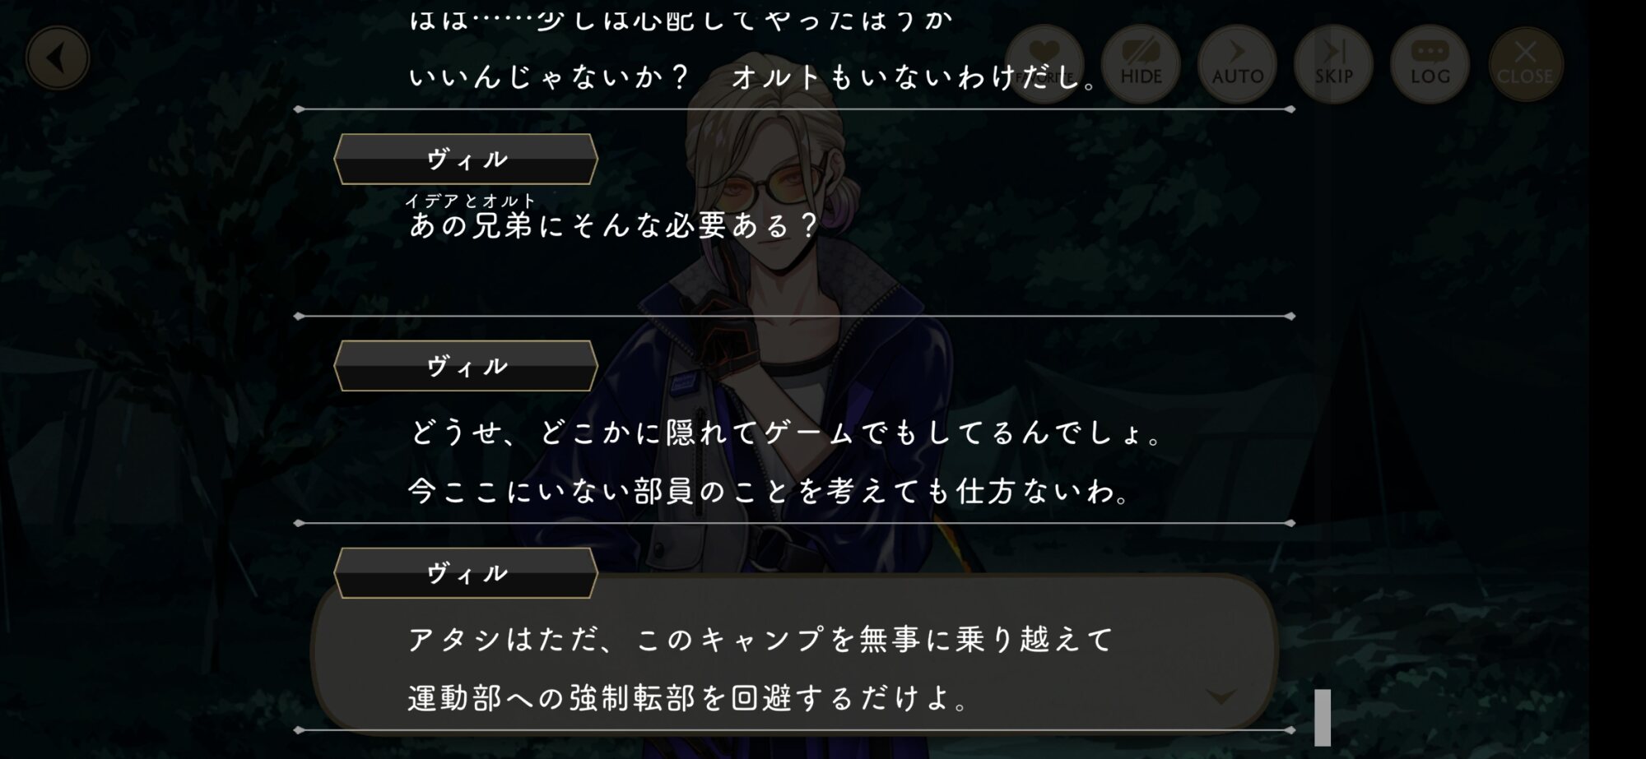Hide the dialogue with the HIDE button
This screenshot has width=1646, height=759.
(x=1141, y=64)
